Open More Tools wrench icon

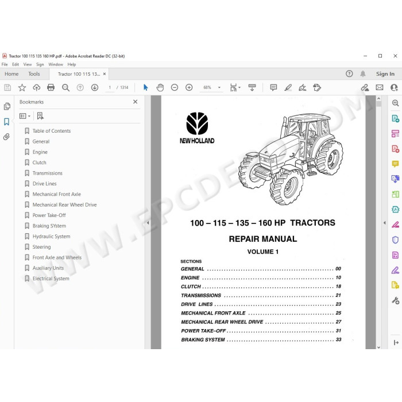[x=395, y=300]
